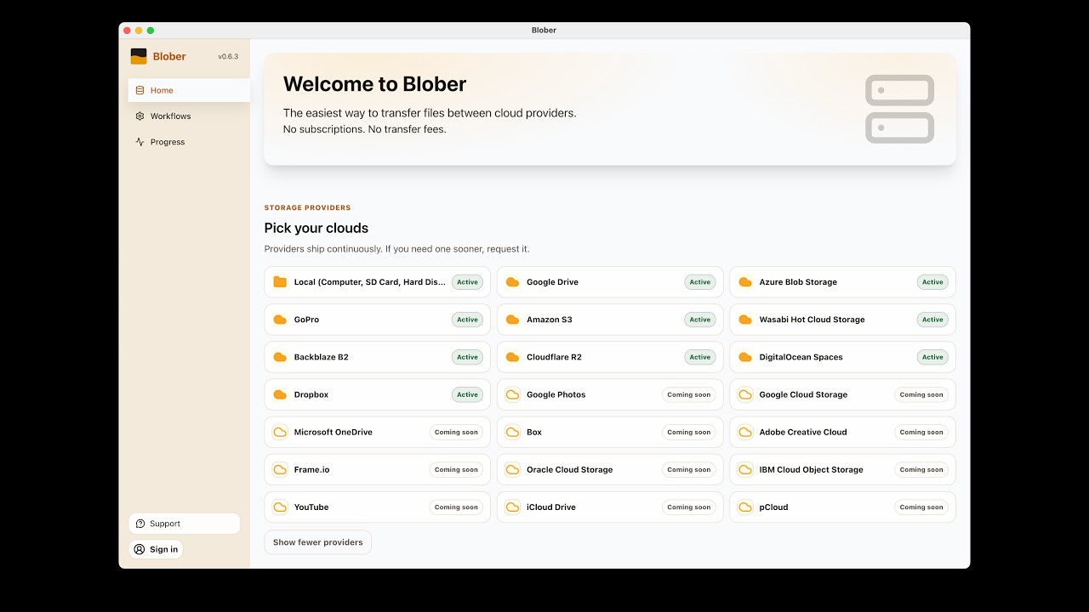This screenshot has width=1089, height=612.
Task: Click the Microsoft OneDrive label
Action: (334, 432)
